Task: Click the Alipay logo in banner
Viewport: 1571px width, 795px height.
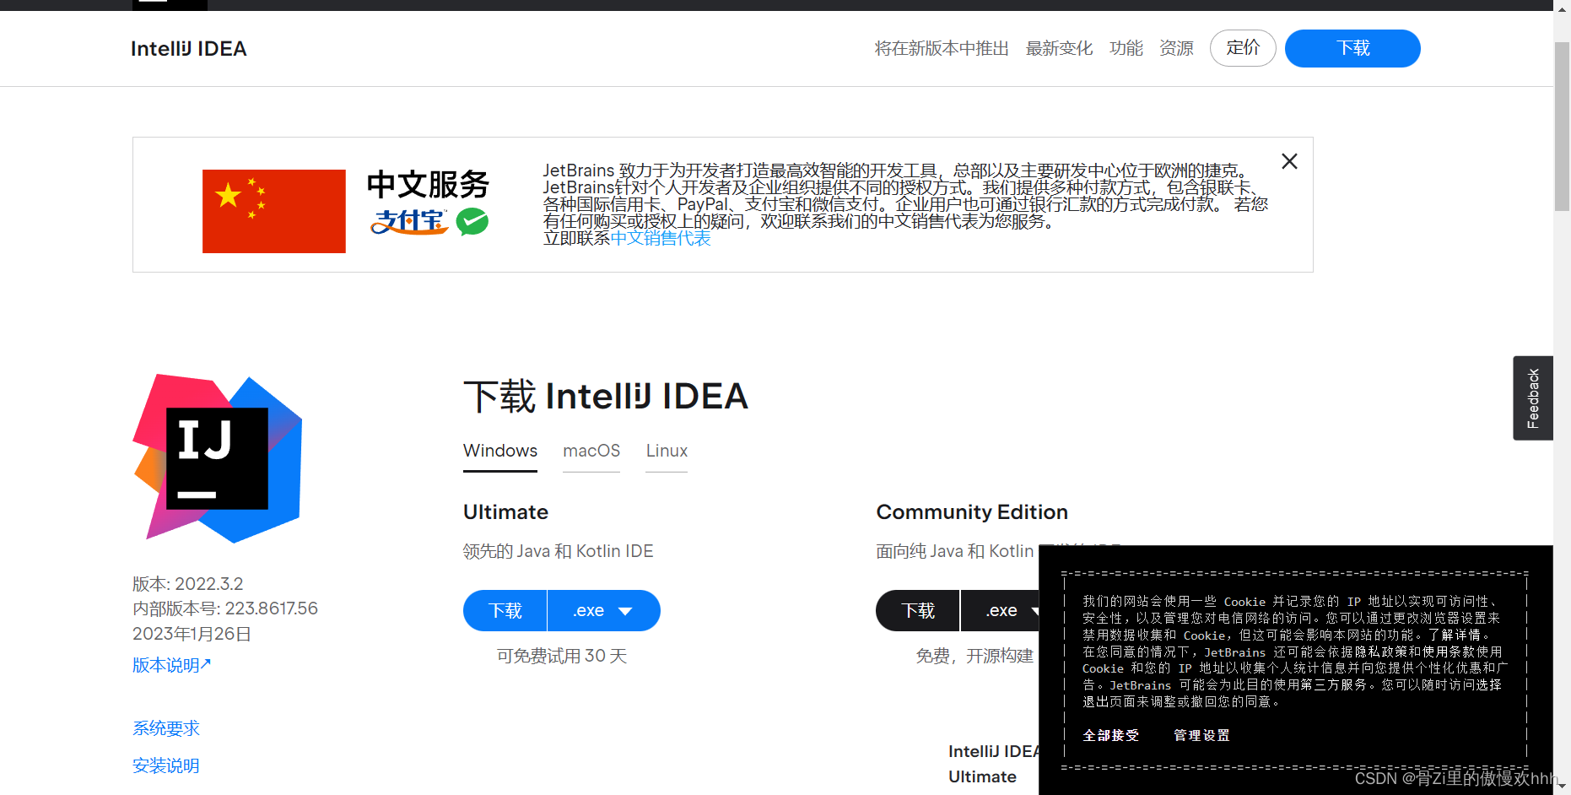Action: click(x=409, y=222)
